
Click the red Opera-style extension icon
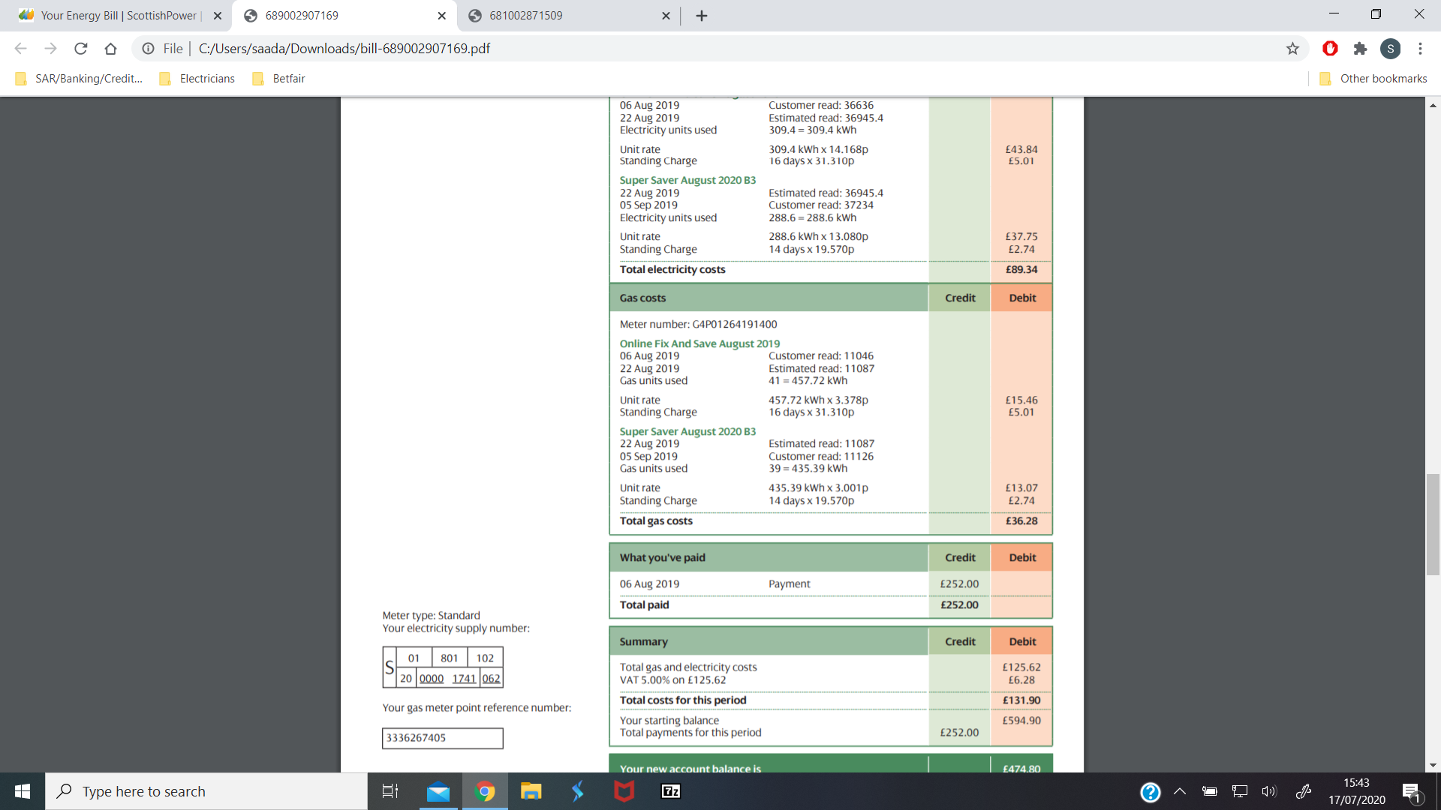click(x=1330, y=49)
